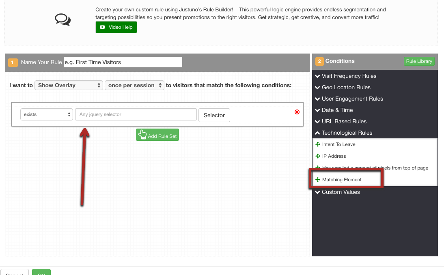Click the Rule Library button
444x275 pixels.
(419, 61)
